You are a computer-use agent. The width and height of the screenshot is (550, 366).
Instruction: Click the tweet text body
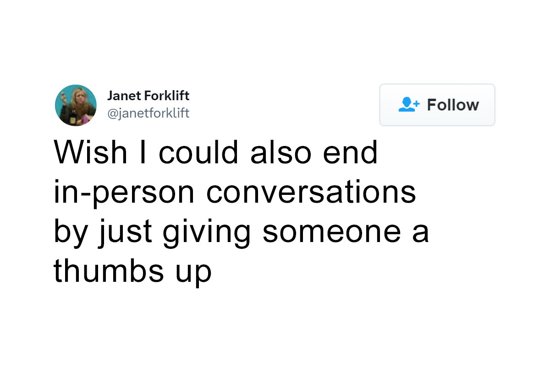(242, 210)
